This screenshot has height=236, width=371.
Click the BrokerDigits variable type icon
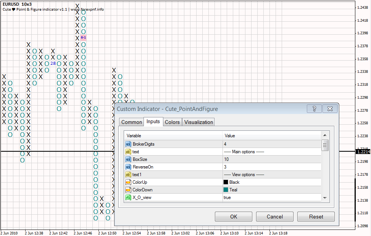[x=128, y=144]
